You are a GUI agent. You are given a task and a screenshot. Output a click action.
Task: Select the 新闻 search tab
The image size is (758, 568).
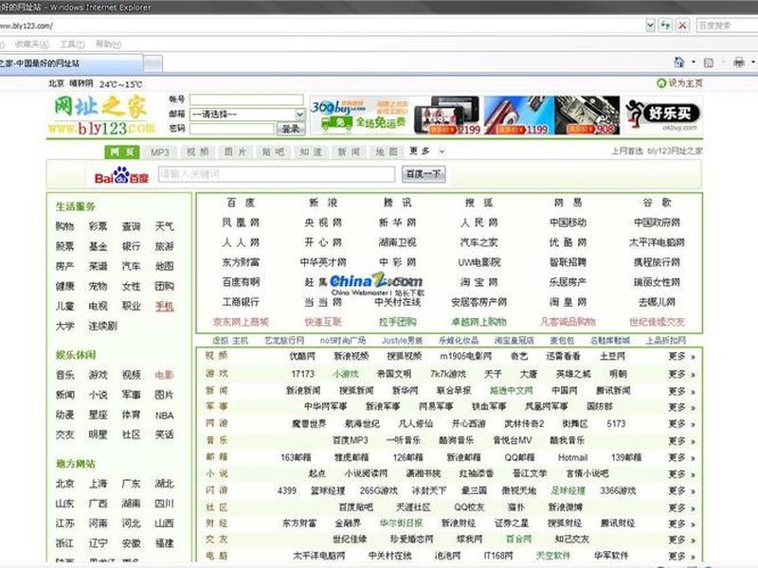(x=349, y=152)
